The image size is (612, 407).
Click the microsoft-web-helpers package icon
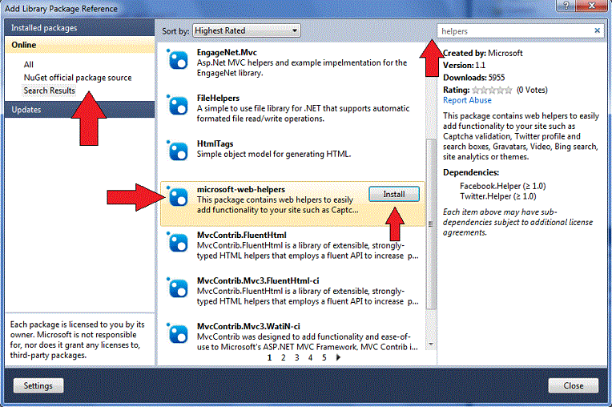pos(178,197)
